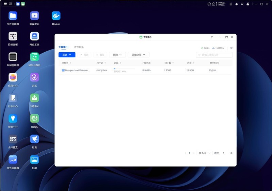Click the user account icon in top bar
The height and width of the screenshot is (191, 272).
pos(248,4)
